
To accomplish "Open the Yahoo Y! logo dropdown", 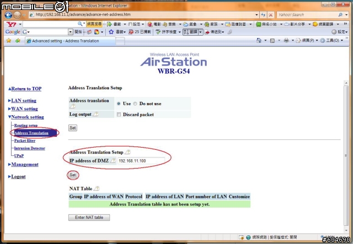I will pyautogui.click(x=20, y=24).
